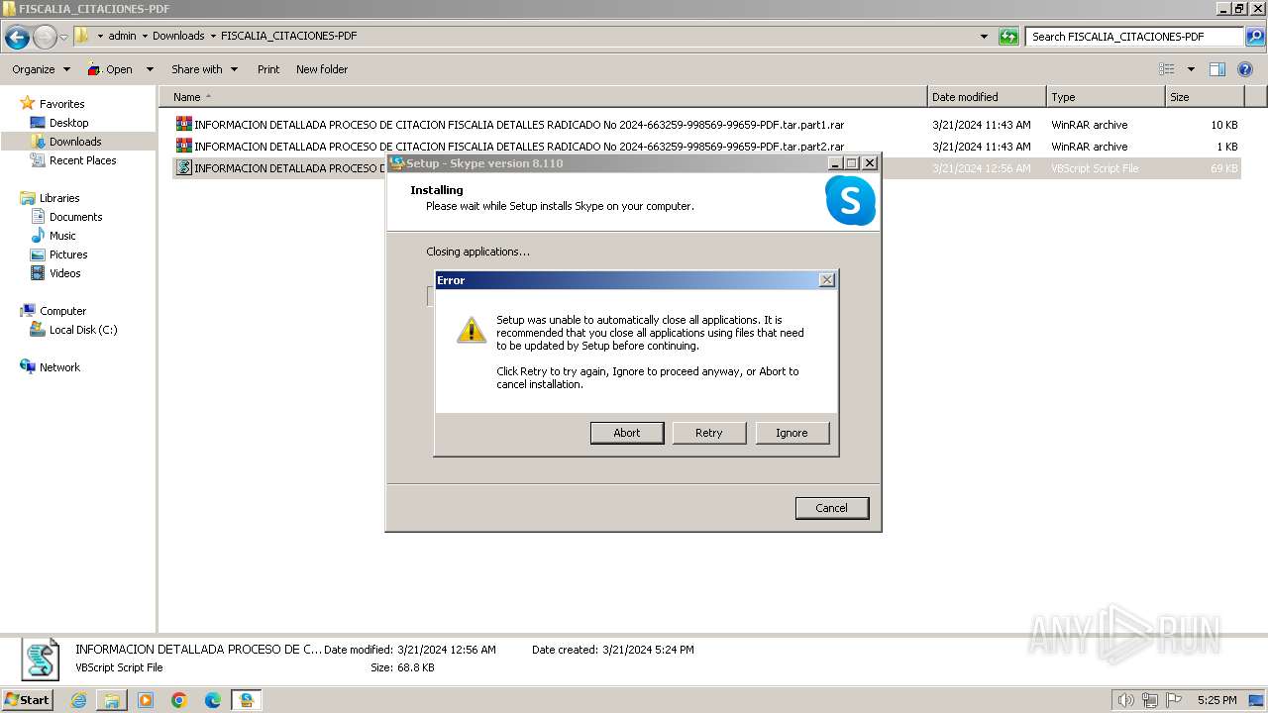Click the Search FISCALIA_CITACIONES-PDF field
The image size is (1268, 713).
point(1134,37)
